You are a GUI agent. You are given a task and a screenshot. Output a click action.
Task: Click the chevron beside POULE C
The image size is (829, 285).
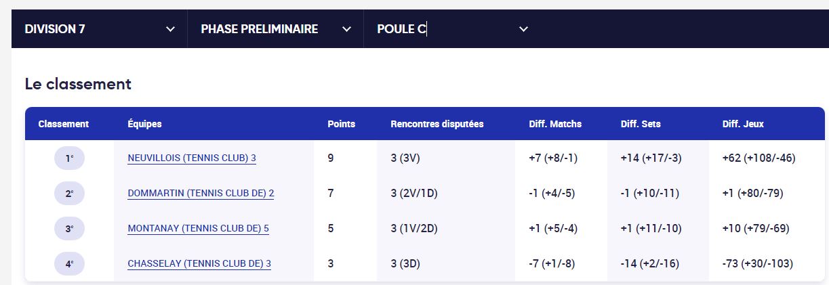(x=523, y=29)
